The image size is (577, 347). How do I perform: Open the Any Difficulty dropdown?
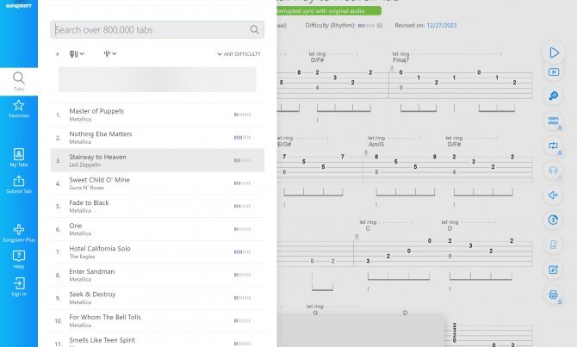coord(239,54)
